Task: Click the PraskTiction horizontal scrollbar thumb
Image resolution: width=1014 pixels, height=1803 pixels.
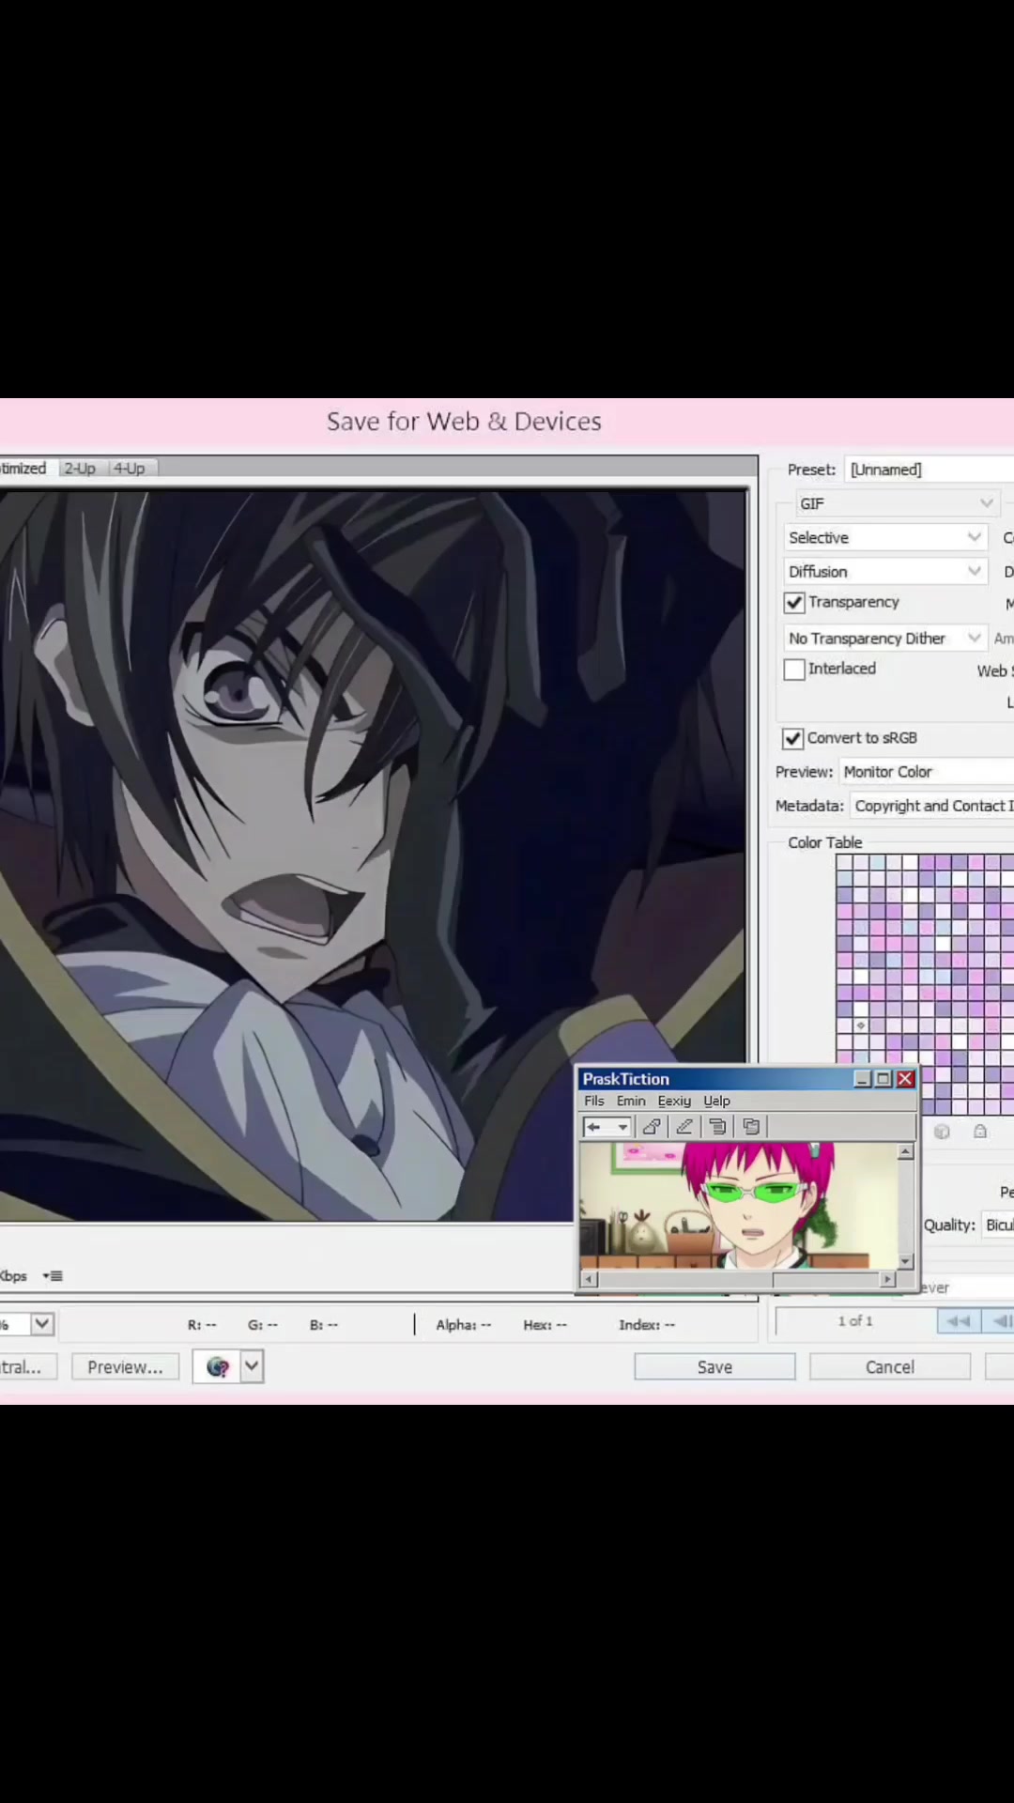Action: [684, 1279]
